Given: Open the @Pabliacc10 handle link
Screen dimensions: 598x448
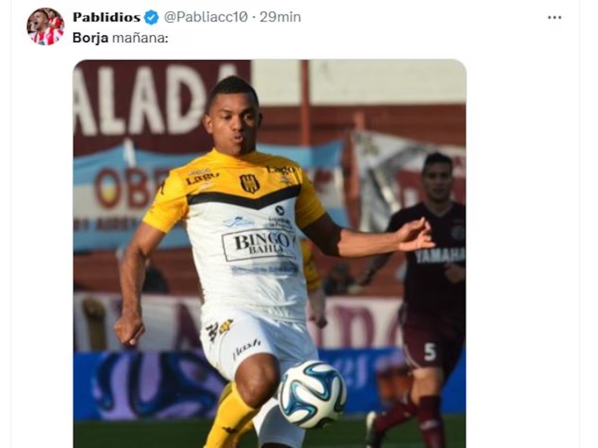Looking at the screenshot, I should click(x=205, y=17).
